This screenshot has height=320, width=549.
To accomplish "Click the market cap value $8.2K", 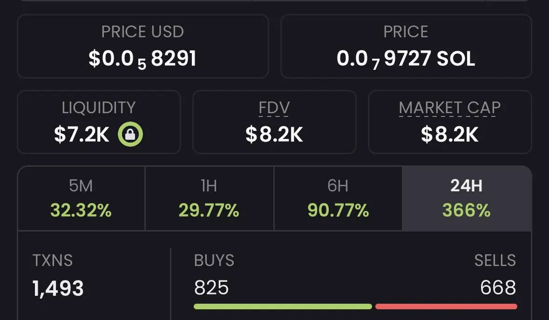I will [449, 135].
